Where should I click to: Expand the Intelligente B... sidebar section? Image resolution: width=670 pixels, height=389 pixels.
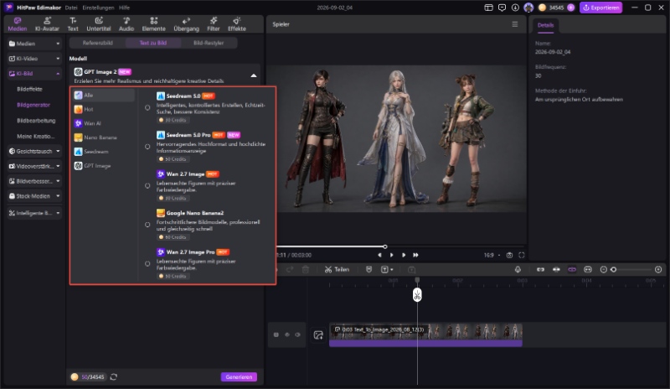point(34,213)
